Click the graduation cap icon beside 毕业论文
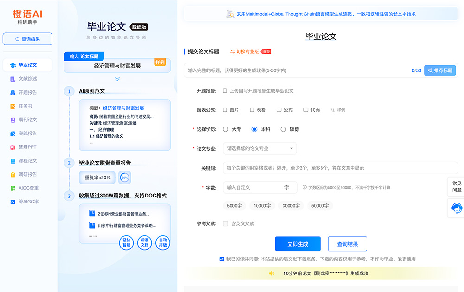The width and height of the screenshot is (464, 292). click(13, 65)
